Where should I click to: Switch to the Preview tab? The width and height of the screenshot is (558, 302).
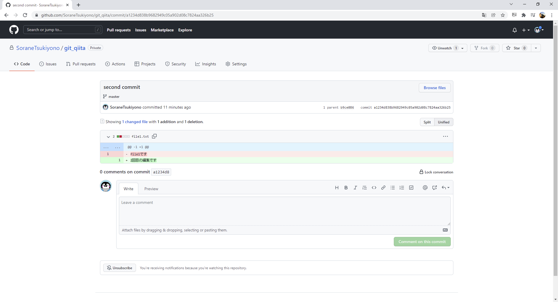click(x=151, y=188)
